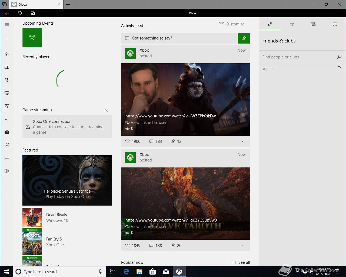Open the Home icon in sidebar
The width and height of the screenshot is (346, 277).
[x=7, y=54]
